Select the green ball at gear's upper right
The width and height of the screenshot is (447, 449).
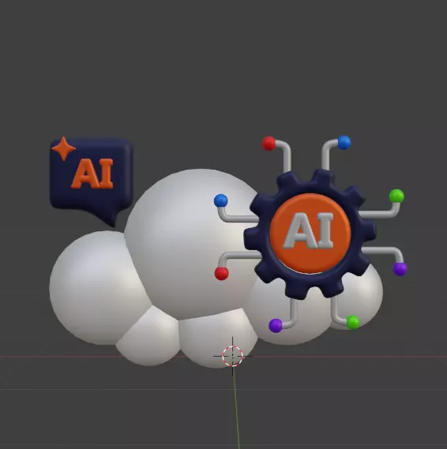click(396, 196)
